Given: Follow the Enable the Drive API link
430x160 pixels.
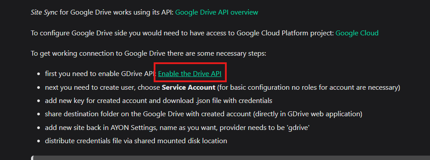Looking at the screenshot, I should click(190, 73).
